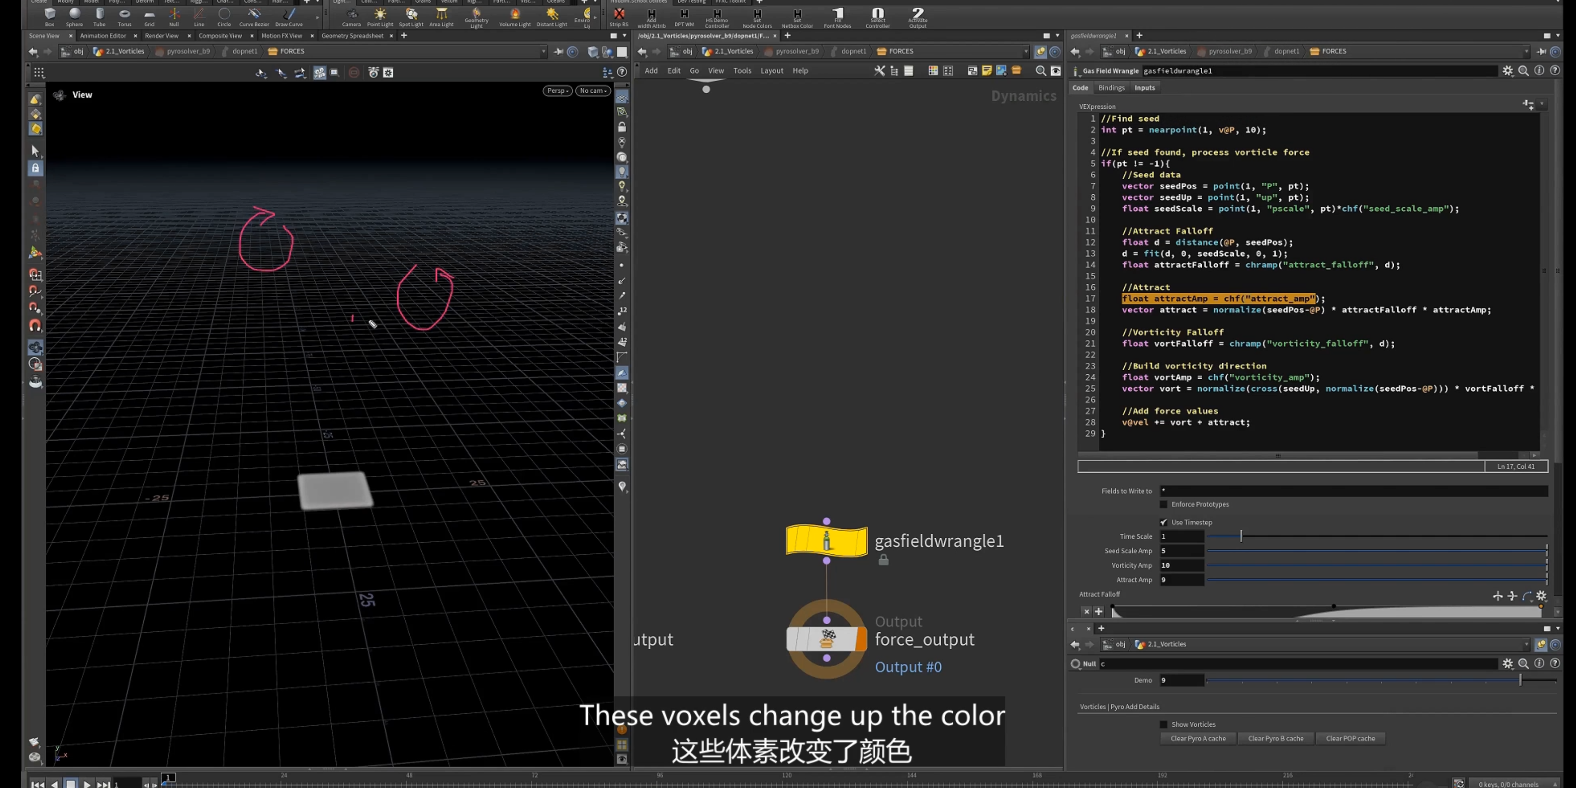Disable the Use Timestep checkbox
The image size is (1576, 788).
pos(1164,522)
